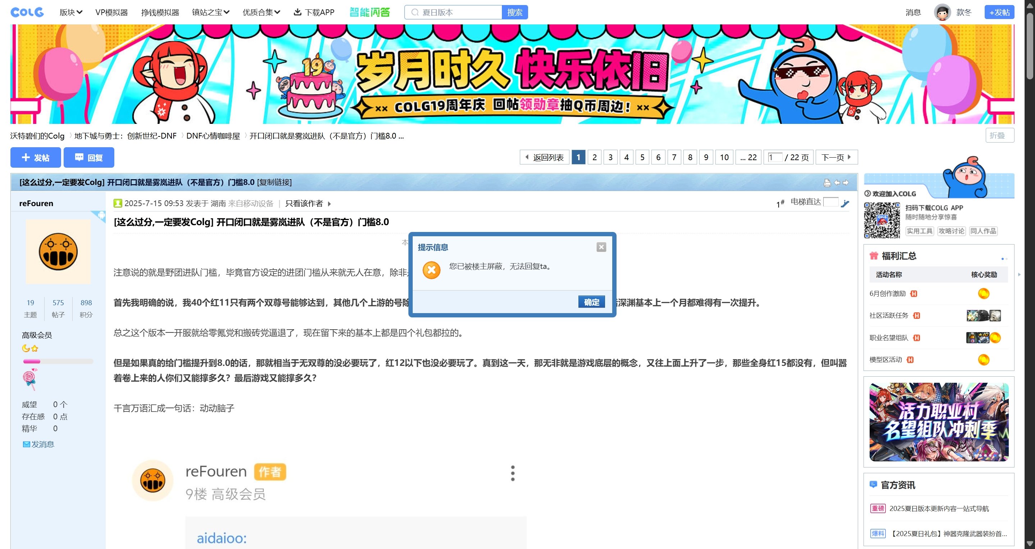Expand the 版块 dropdown menu
This screenshot has height=549, width=1035.
(x=71, y=12)
